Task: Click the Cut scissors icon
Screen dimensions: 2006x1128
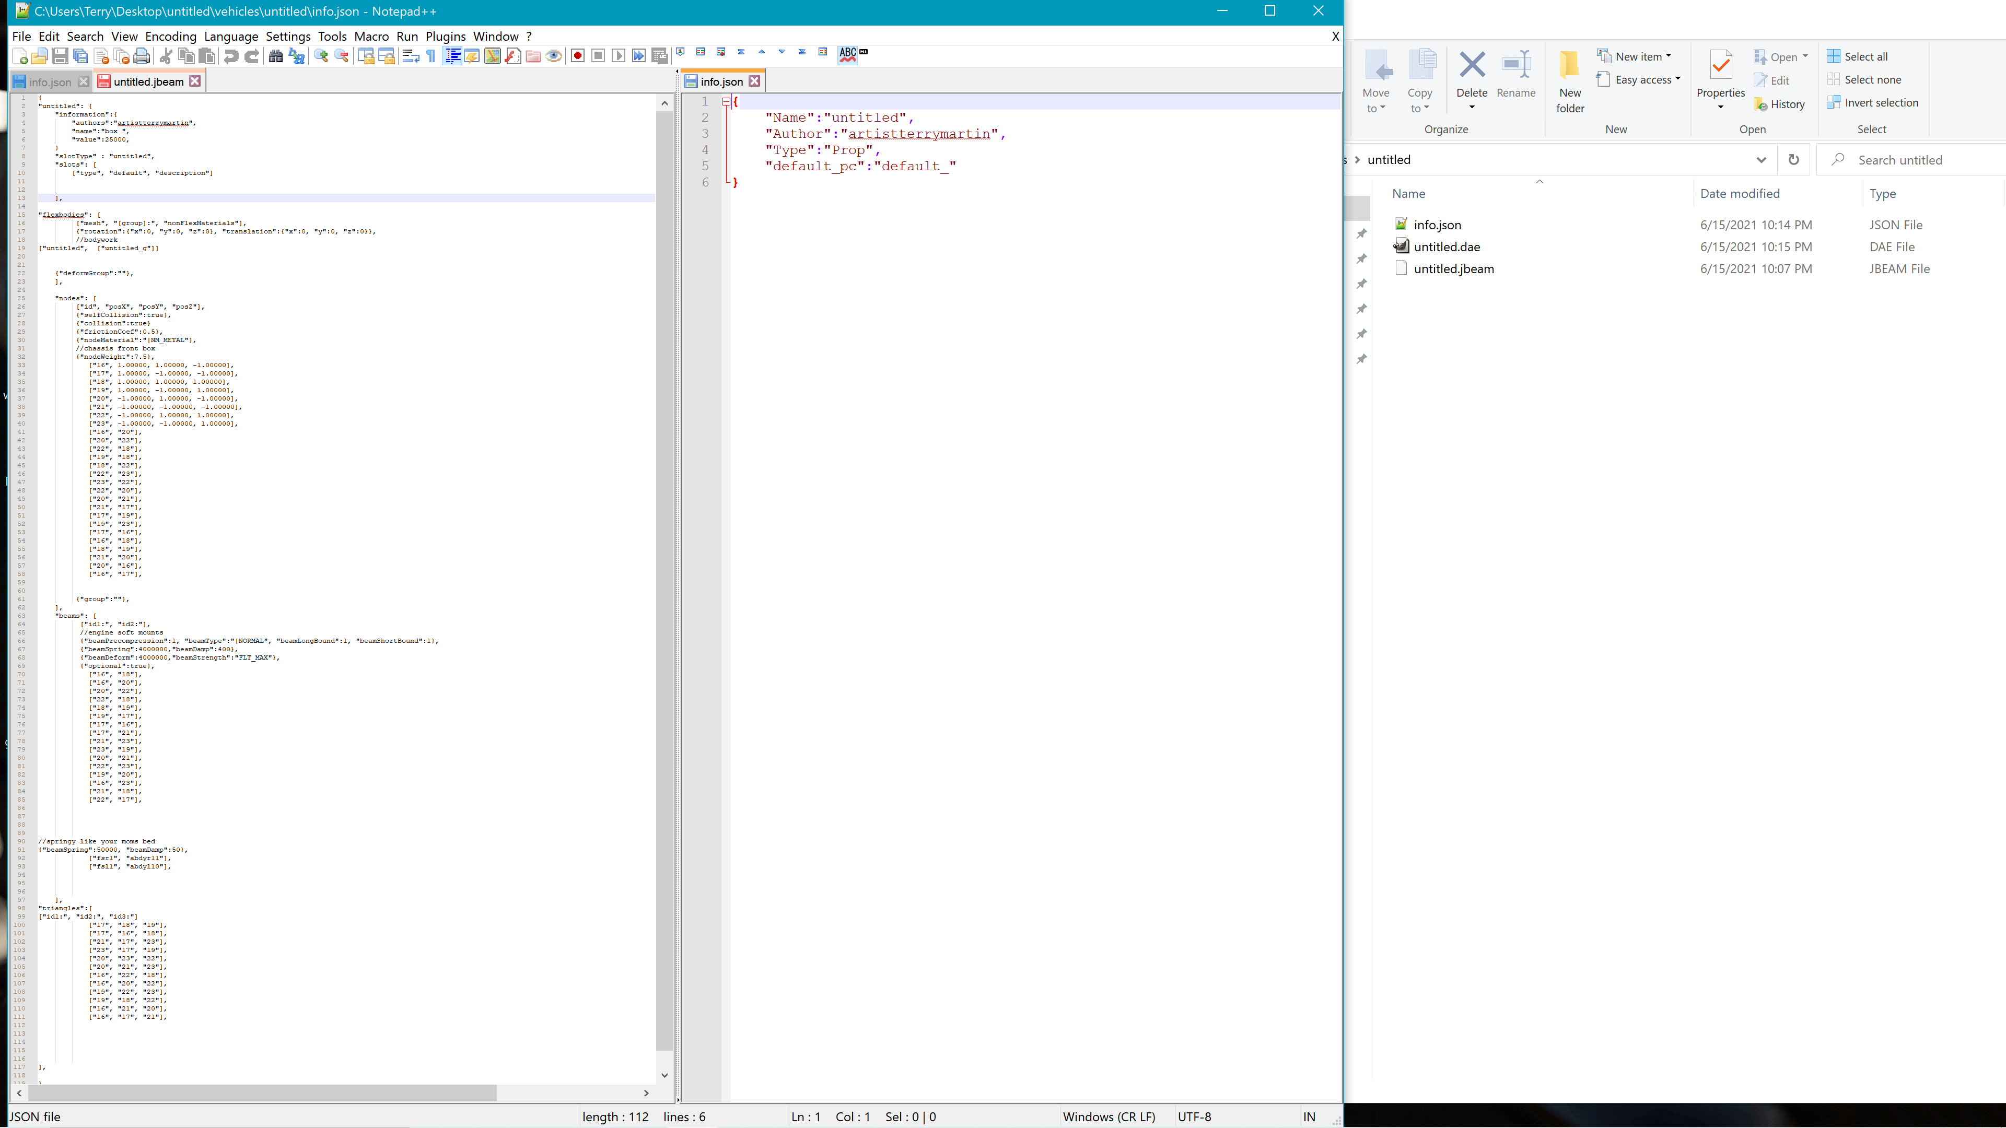Action: 165,56
